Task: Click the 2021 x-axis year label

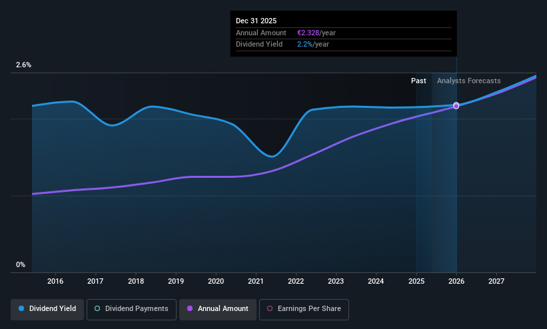Action: pos(256,281)
